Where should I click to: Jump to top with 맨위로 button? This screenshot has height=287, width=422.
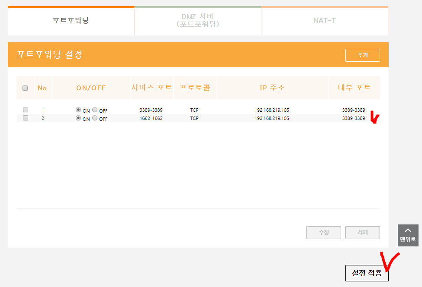(408, 236)
